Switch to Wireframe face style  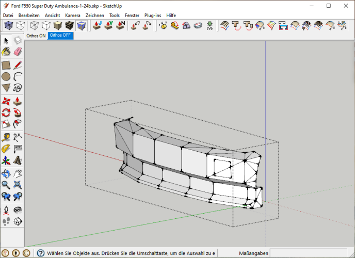pyautogui.click(x=34, y=26)
